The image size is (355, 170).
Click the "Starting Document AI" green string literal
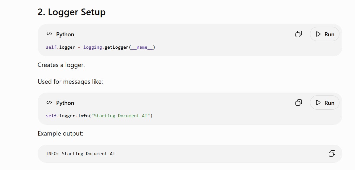(x=121, y=116)
